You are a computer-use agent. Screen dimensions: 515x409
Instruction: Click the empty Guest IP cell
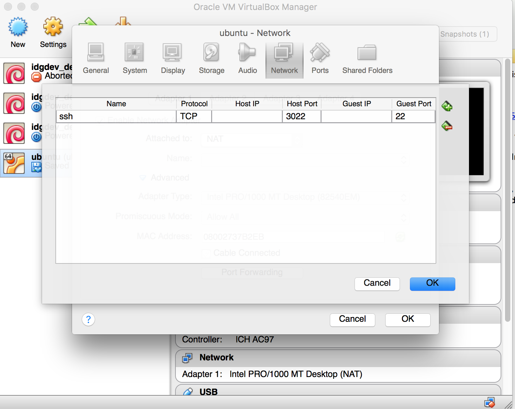(x=357, y=116)
